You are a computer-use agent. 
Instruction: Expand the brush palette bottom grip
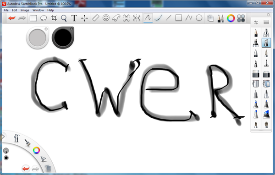pos(261,131)
